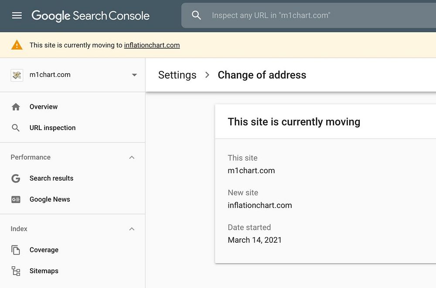Screen dimensions: 436x288
Task: Open the hamburger navigation menu
Action: click(x=17, y=16)
